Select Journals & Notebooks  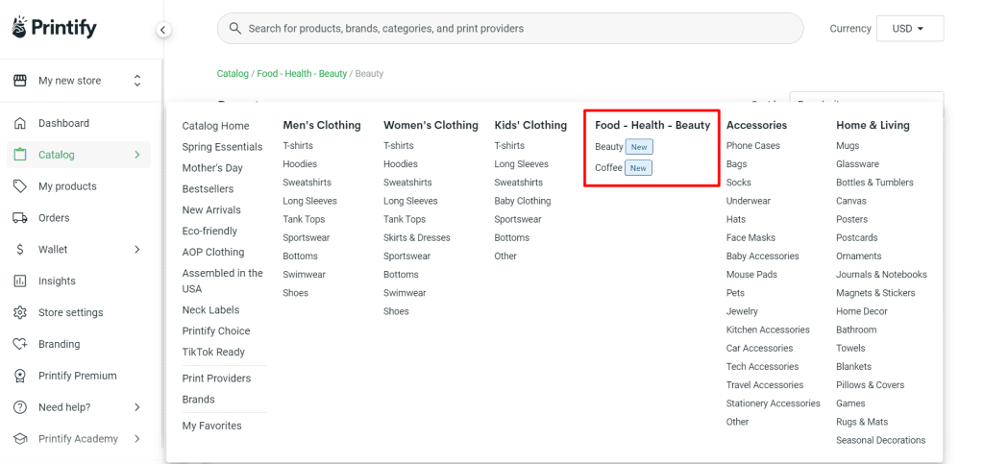882,275
